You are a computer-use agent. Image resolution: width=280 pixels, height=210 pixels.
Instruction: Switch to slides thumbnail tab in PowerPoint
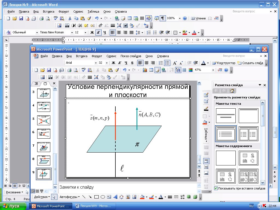[45, 83]
